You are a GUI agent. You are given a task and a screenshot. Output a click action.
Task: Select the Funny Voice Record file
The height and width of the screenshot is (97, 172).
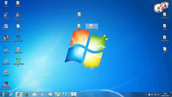coord(18,28)
